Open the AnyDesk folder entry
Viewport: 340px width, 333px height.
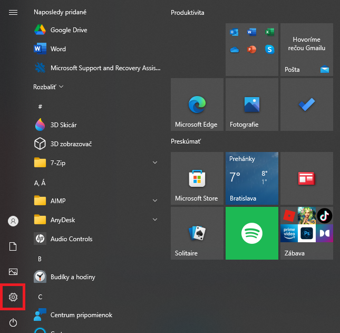(x=96, y=220)
